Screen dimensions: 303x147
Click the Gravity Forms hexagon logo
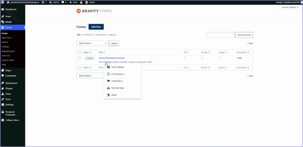(x=79, y=11)
